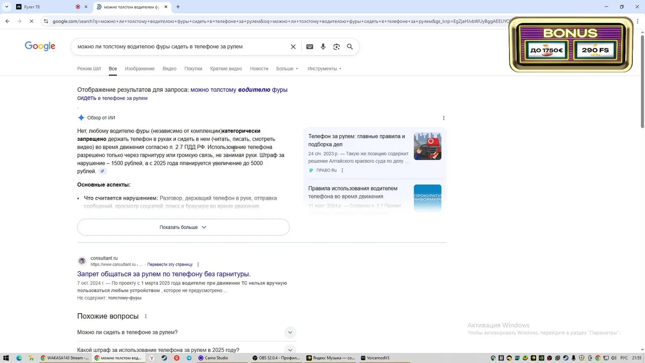645x363 pixels.
Task: Open system tray volume icon
Action: coord(614,358)
